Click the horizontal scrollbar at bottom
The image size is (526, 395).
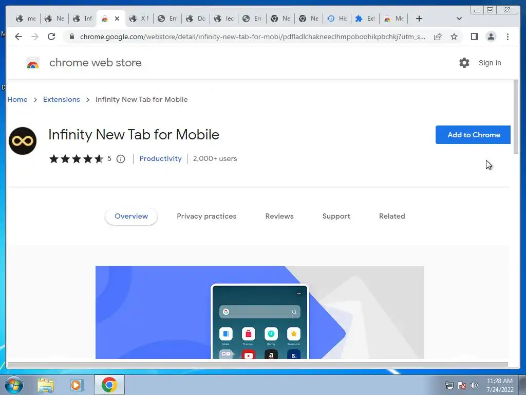tap(258, 365)
